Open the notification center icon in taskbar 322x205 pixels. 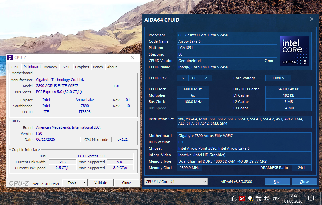tap(311, 198)
